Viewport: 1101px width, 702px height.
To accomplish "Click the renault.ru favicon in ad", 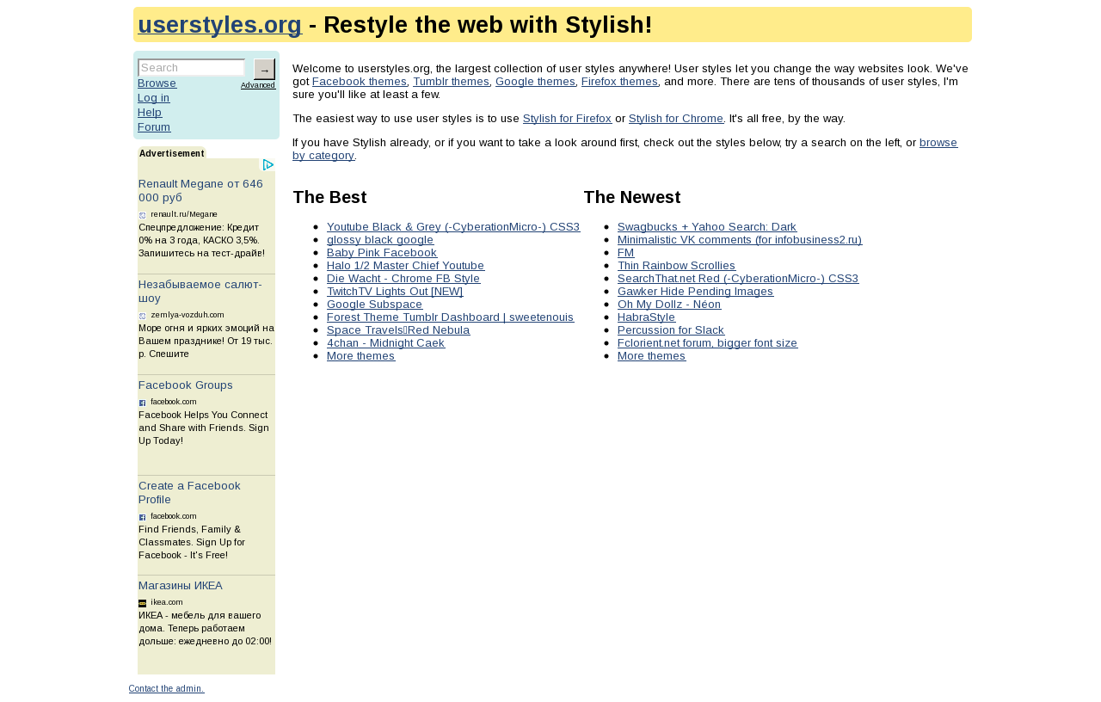I will [x=143, y=215].
